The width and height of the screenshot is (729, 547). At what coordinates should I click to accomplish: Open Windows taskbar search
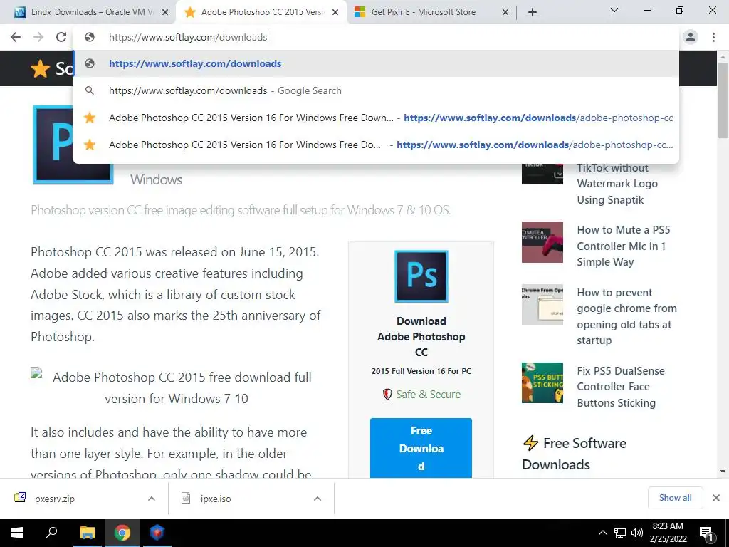click(51, 533)
